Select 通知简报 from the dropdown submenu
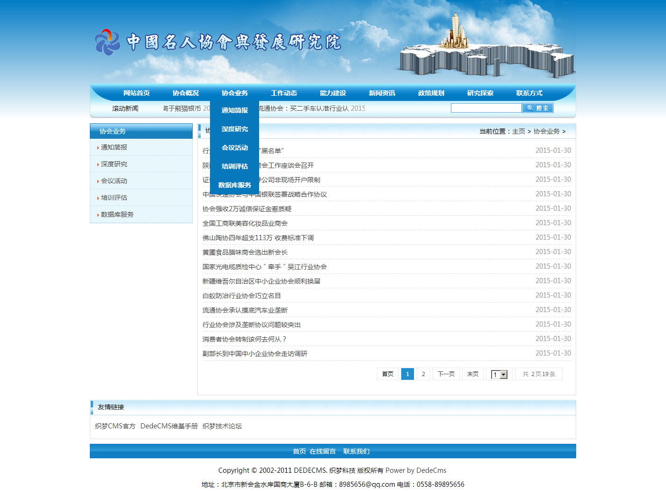 coord(234,110)
